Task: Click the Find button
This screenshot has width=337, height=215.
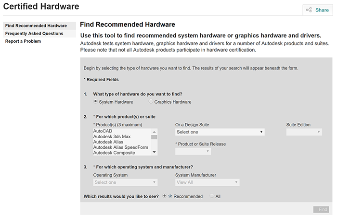Action: (x=321, y=209)
